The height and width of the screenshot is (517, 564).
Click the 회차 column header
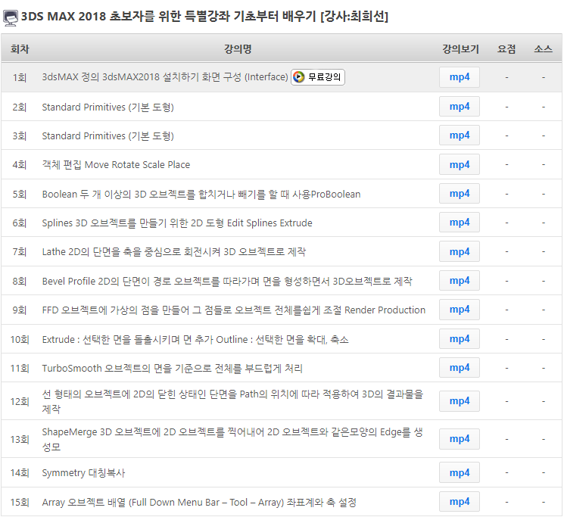tap(20, 49)
